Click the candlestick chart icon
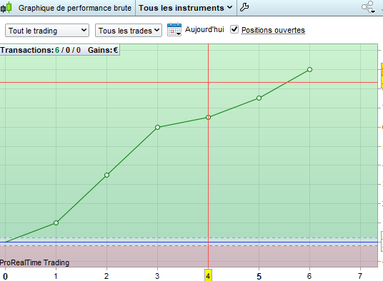 (6, 7)
